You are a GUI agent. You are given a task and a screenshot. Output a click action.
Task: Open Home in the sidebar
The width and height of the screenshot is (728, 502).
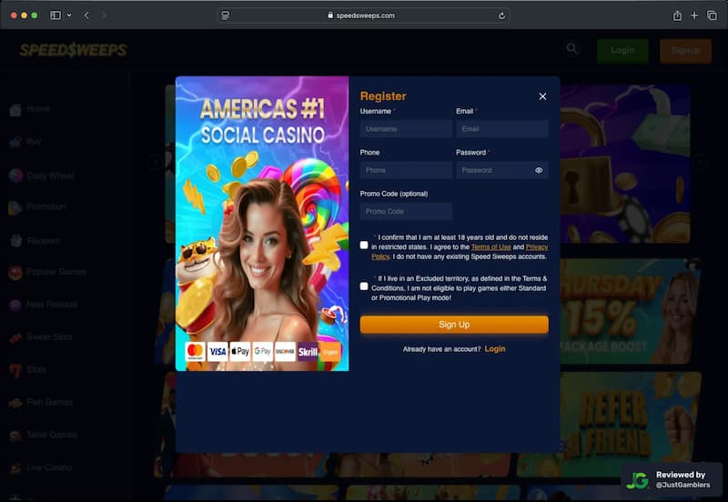(31, 109)
